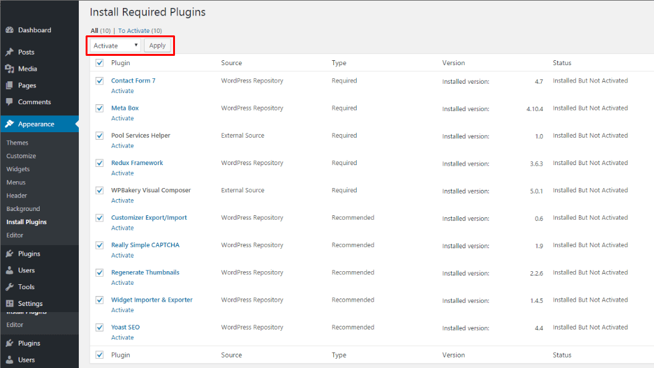The height and width of the screenshot is (368, 654).
Task: Activate the Contact Form 7 plugin
Action: 122,91
